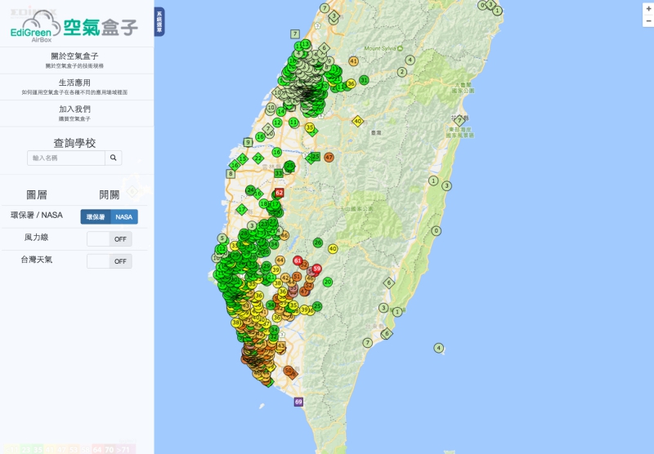Image resolution: width=654 pixels, height=454 pixels.
Task: Click the gray square marker 8
Action: click(x=231, y=174)
